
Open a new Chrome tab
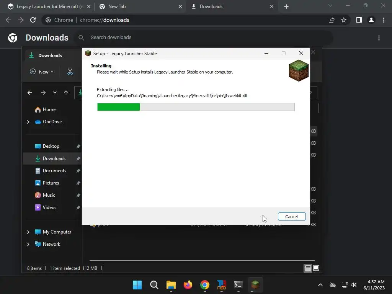coord(286,7)
